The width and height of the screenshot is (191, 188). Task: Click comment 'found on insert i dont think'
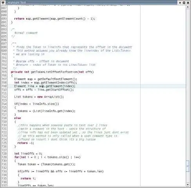point(57,139)
